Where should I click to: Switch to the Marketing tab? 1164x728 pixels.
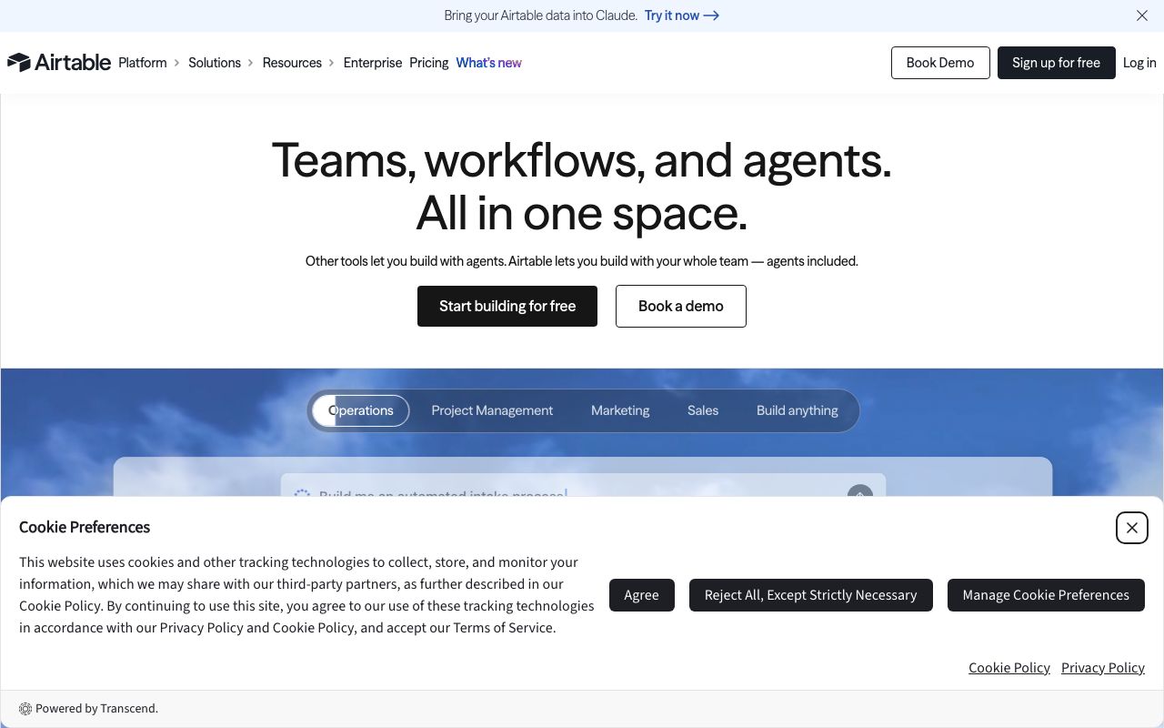coord(620,410)
